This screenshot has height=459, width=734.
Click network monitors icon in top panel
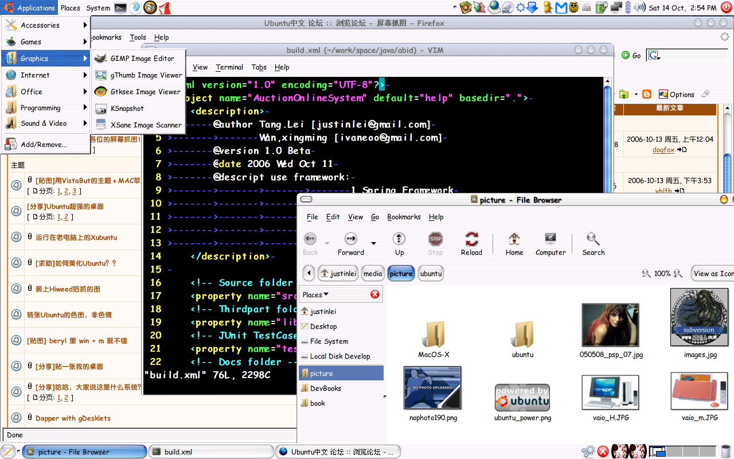click(x=617, y=7)
